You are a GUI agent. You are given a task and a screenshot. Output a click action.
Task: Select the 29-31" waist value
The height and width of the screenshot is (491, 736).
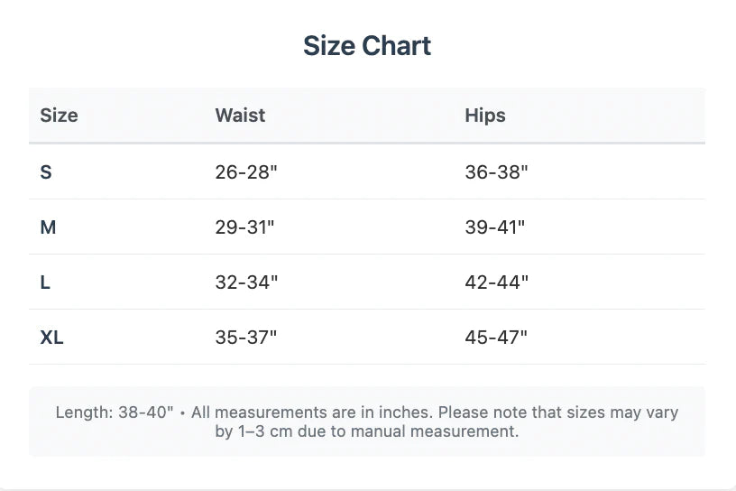244,227
